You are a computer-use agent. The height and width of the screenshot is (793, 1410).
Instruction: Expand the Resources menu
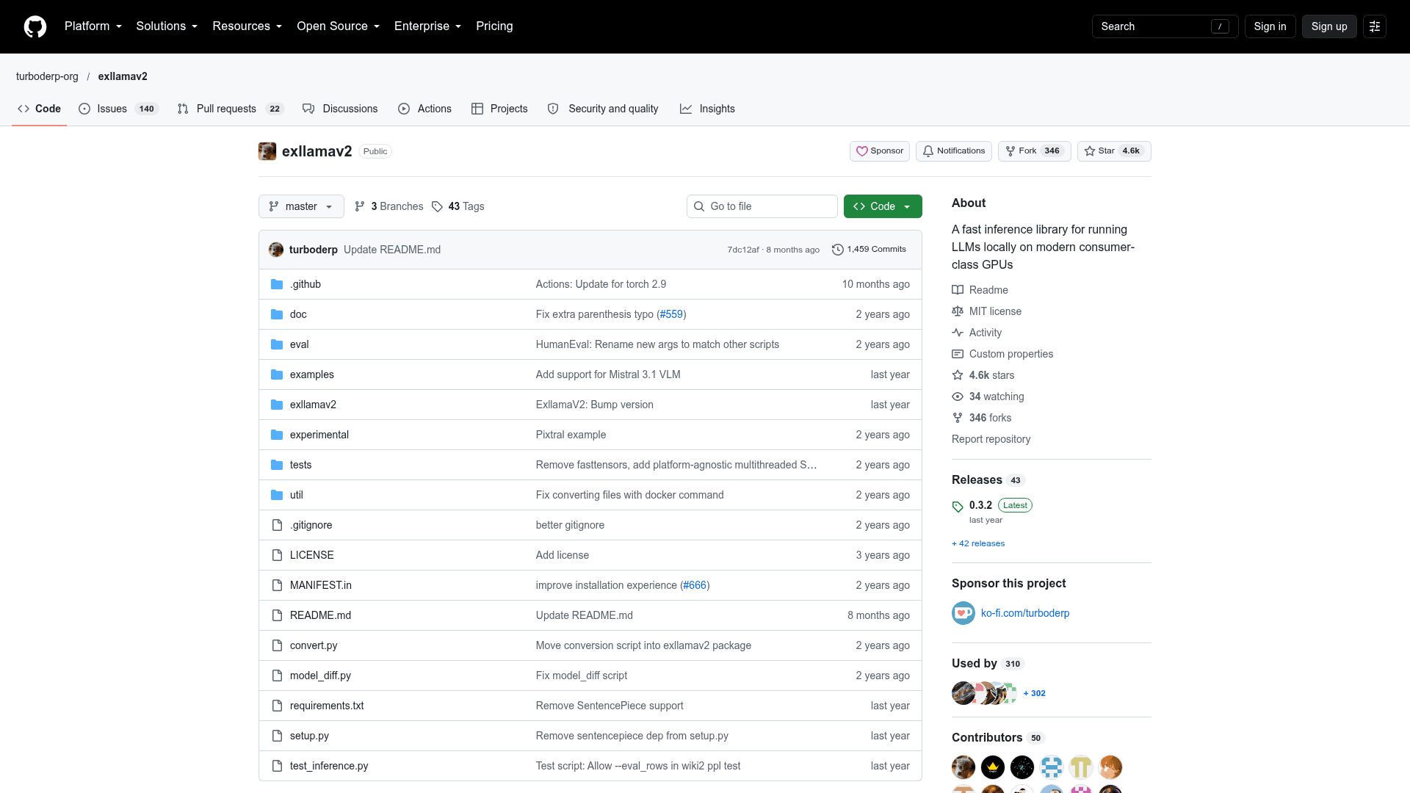(x=247, y=26)
